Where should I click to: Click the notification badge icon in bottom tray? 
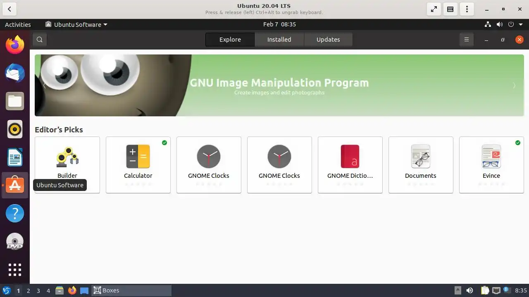(507, 290)
